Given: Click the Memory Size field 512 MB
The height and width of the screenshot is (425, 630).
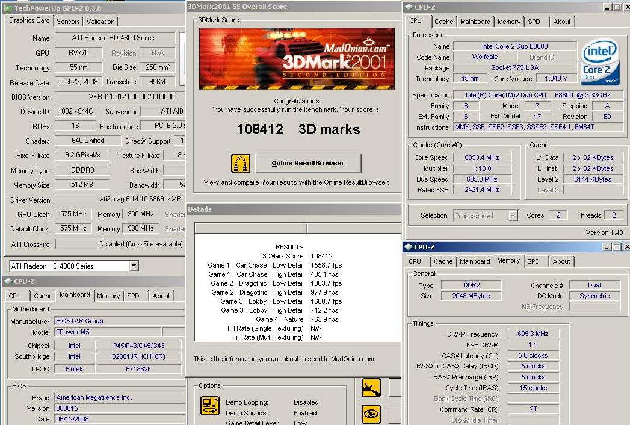Looking at the screenshot, I should 82,185.
